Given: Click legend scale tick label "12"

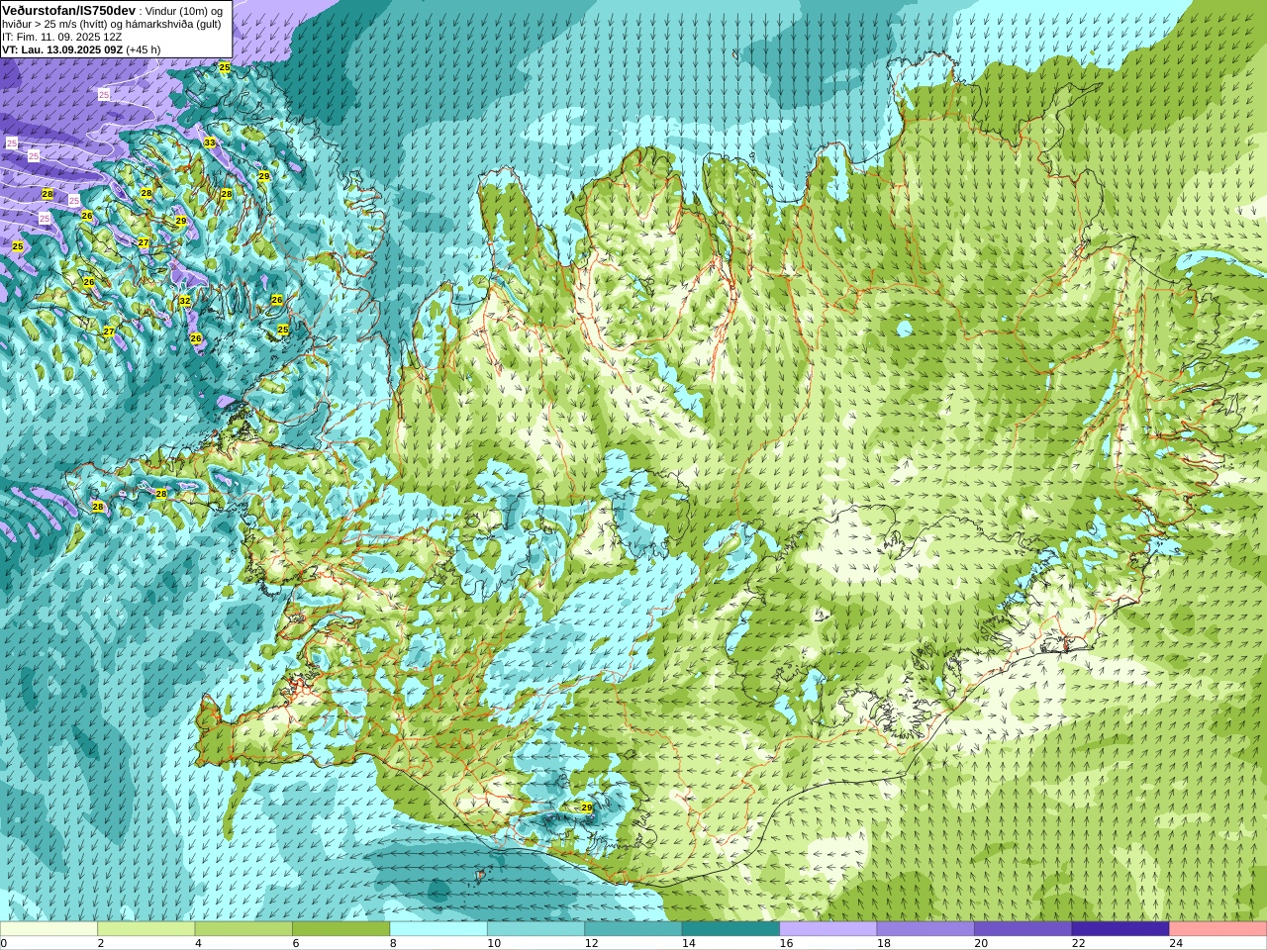Looking at the screenshot, I should click(x=591, y=943).
